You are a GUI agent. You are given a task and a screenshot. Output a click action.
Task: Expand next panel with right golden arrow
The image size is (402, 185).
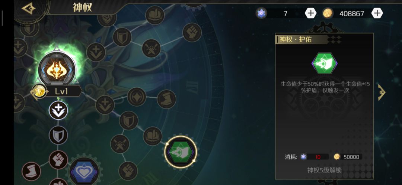pyautogui.click(x=382, y=92)
